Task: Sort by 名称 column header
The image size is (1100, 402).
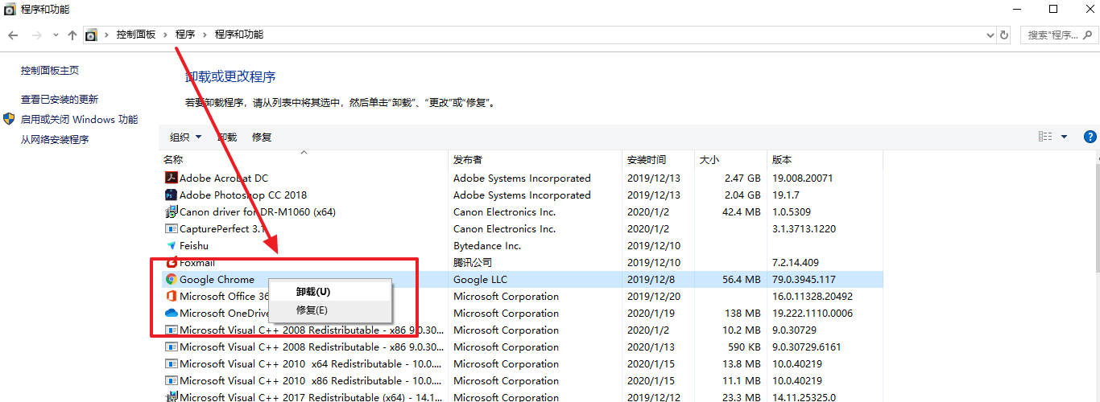Action: (304, 160)
